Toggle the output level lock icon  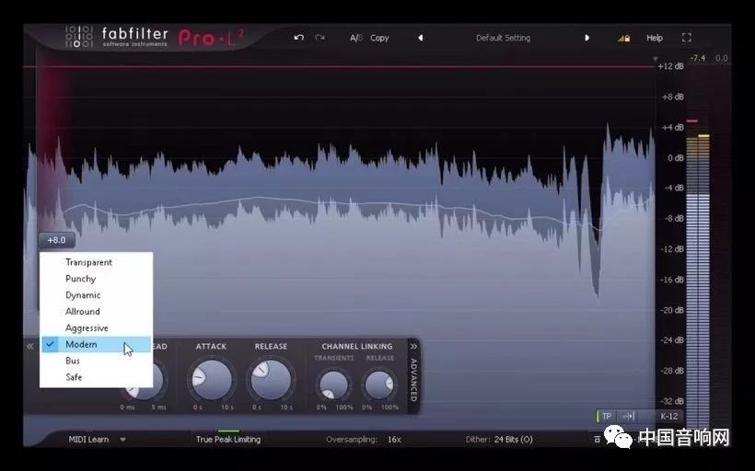(624, 38)
